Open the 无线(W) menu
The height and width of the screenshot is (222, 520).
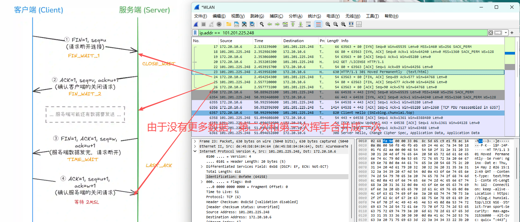point(353,16)
